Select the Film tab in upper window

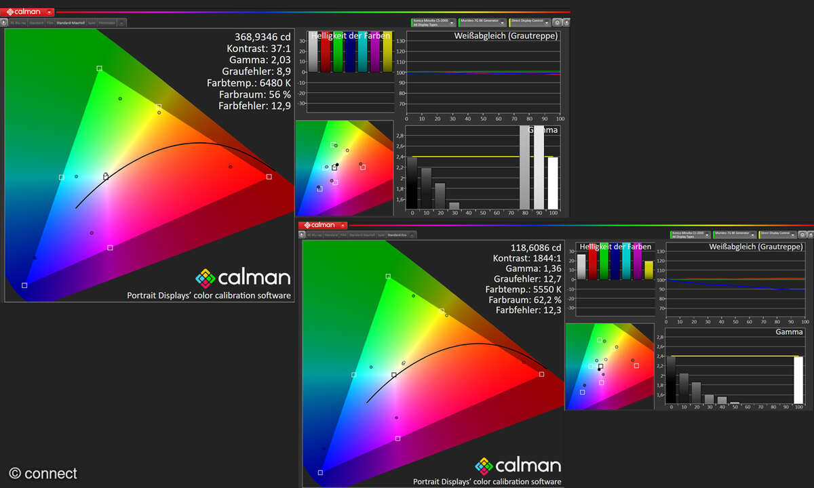pos(49,22)
